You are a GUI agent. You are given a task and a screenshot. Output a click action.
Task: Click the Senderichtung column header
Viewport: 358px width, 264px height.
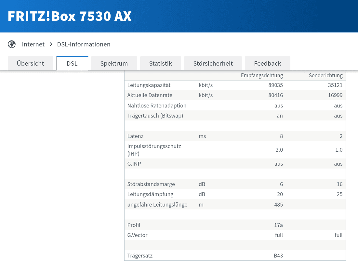pos(325,75)
